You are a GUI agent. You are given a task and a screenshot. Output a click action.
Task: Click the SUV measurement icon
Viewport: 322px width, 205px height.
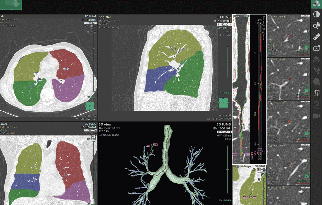point(317,59)
